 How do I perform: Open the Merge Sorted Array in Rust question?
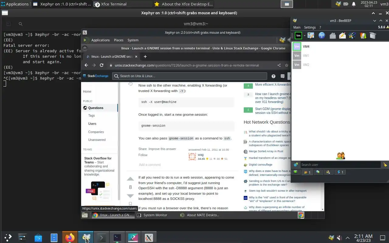coord(266,151)
